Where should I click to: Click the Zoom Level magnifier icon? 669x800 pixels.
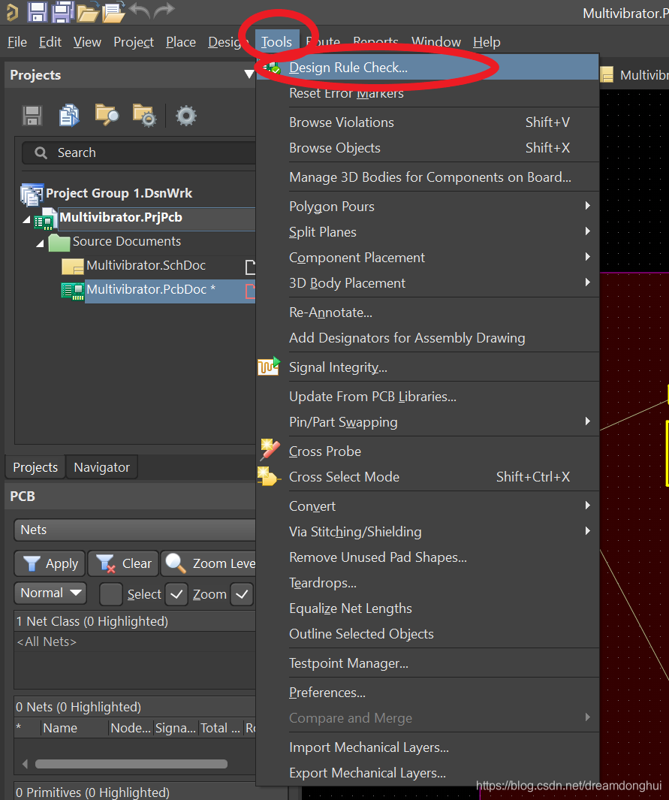(x=176, y=563)
